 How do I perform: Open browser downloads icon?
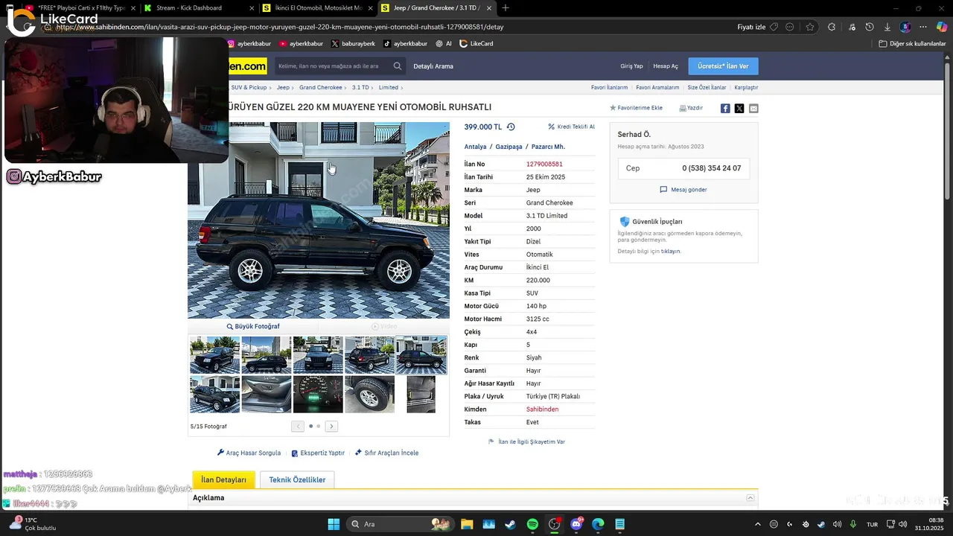887,27
